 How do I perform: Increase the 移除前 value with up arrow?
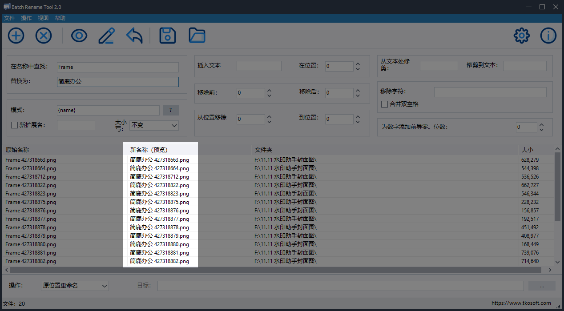click(x=269, y=90)
